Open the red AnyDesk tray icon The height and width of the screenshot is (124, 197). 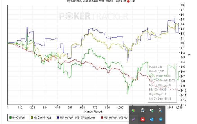click(142, 119)
